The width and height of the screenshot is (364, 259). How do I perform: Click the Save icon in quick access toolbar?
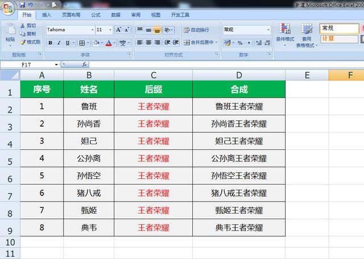pos(22,5)
